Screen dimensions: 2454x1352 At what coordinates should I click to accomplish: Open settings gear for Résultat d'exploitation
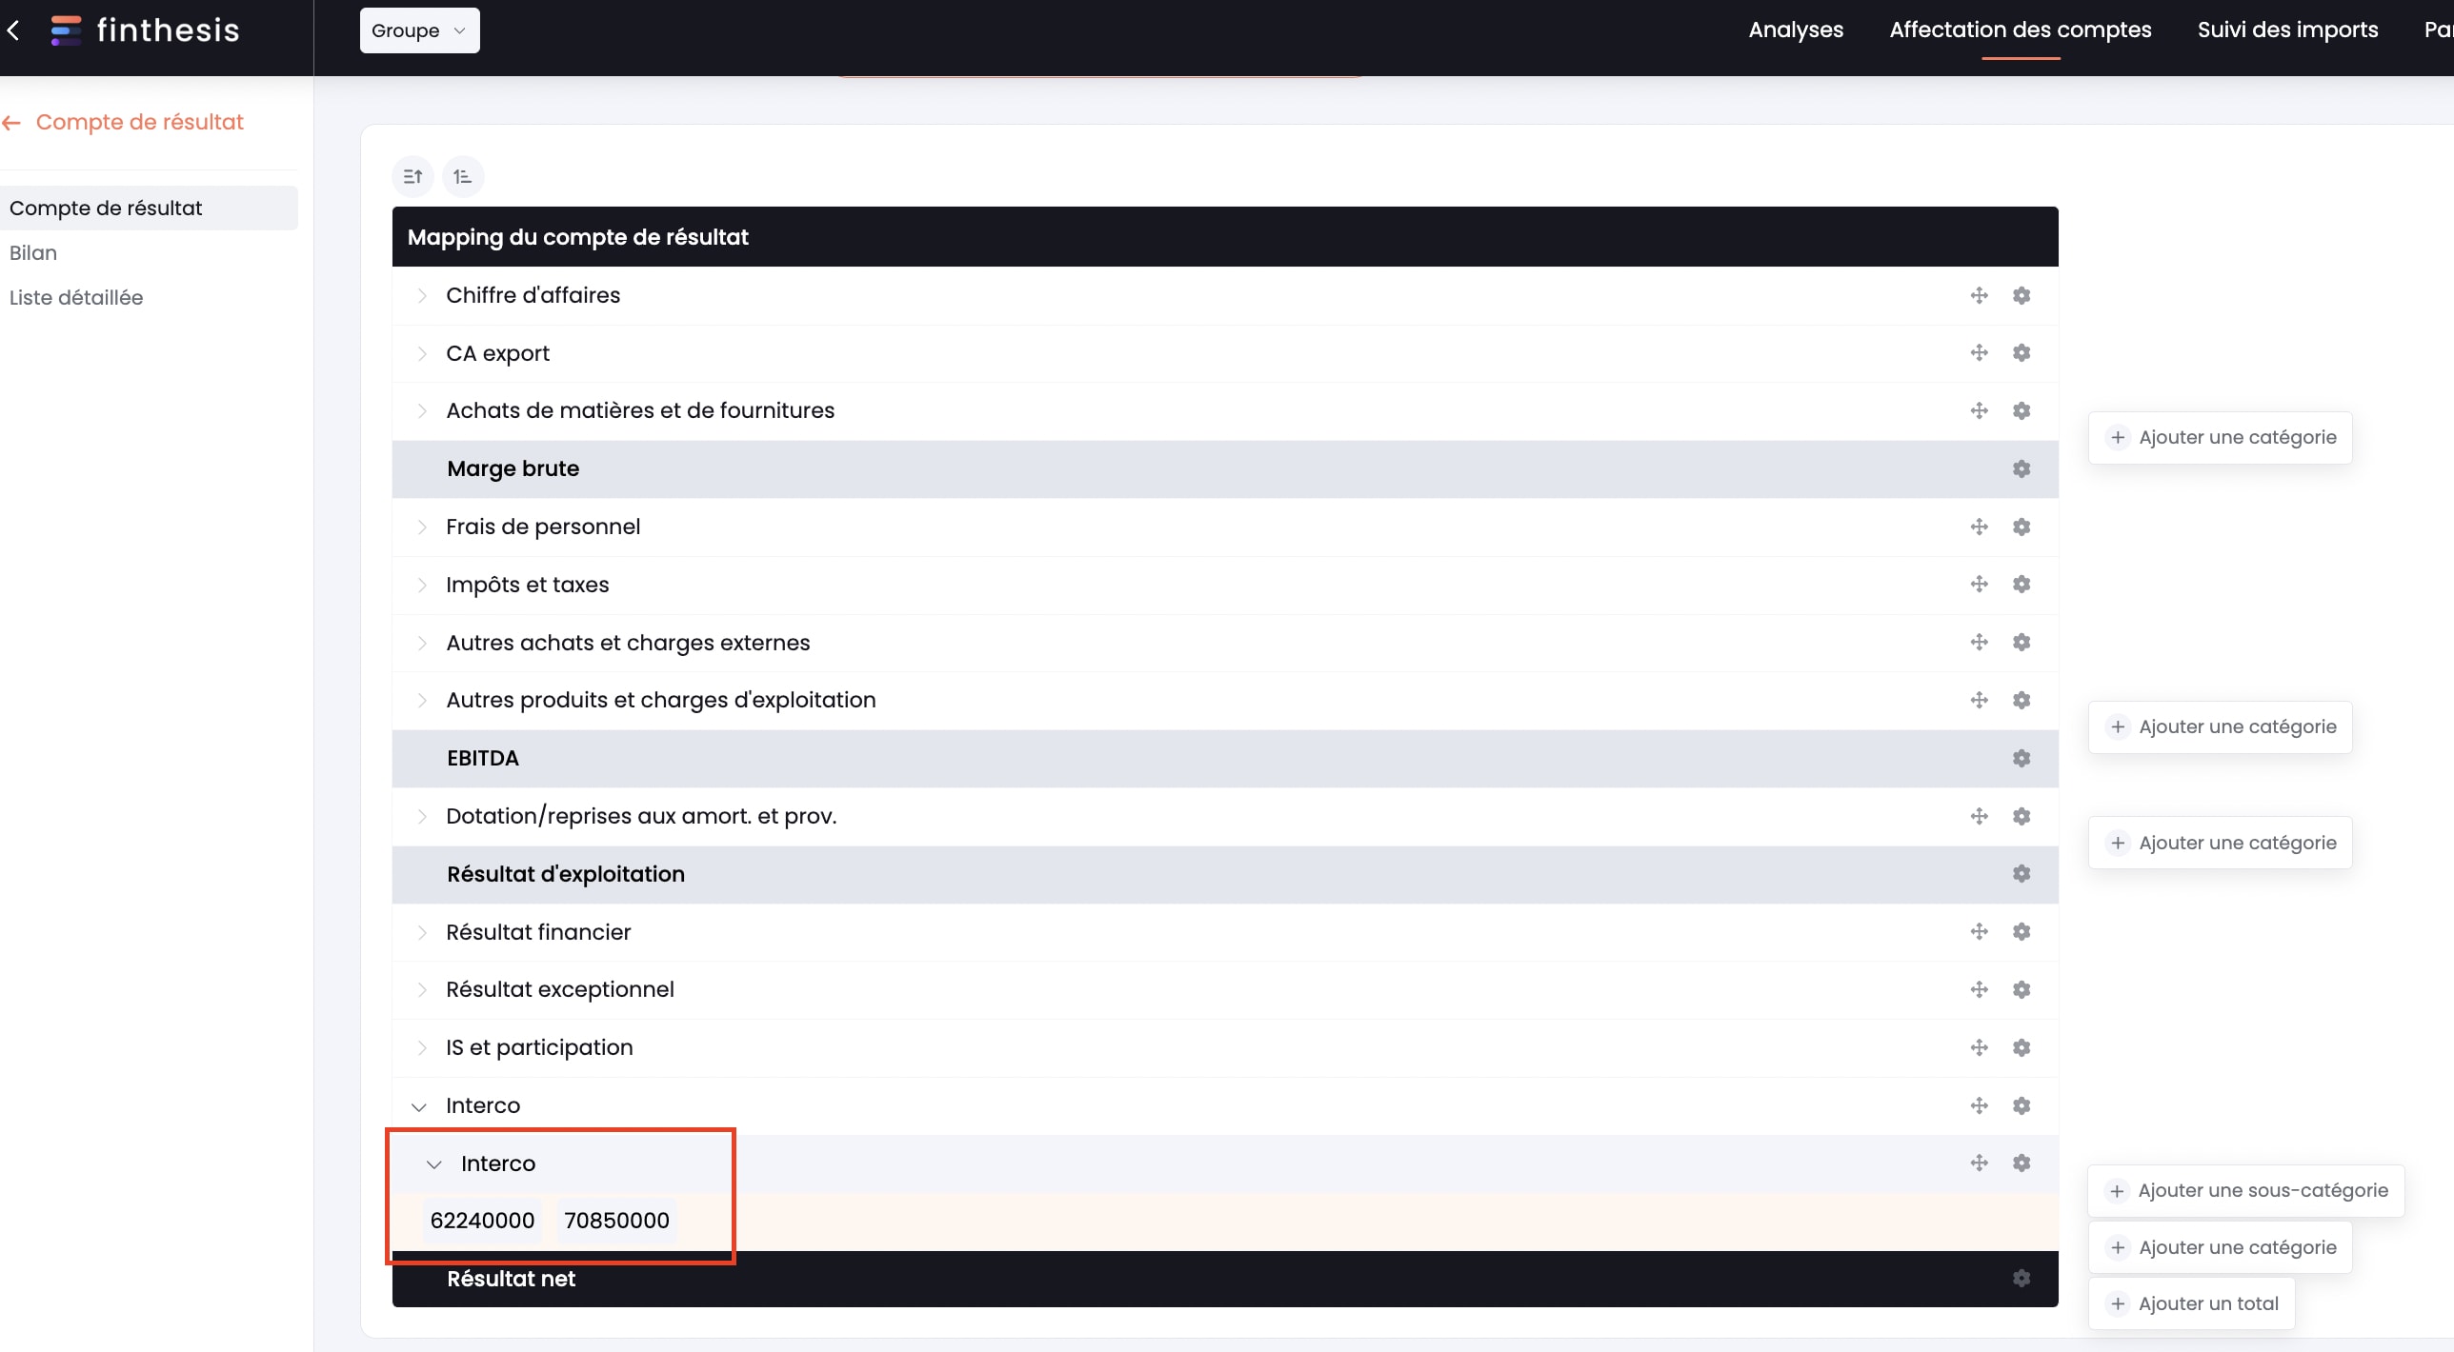[x=2022, y=873]
